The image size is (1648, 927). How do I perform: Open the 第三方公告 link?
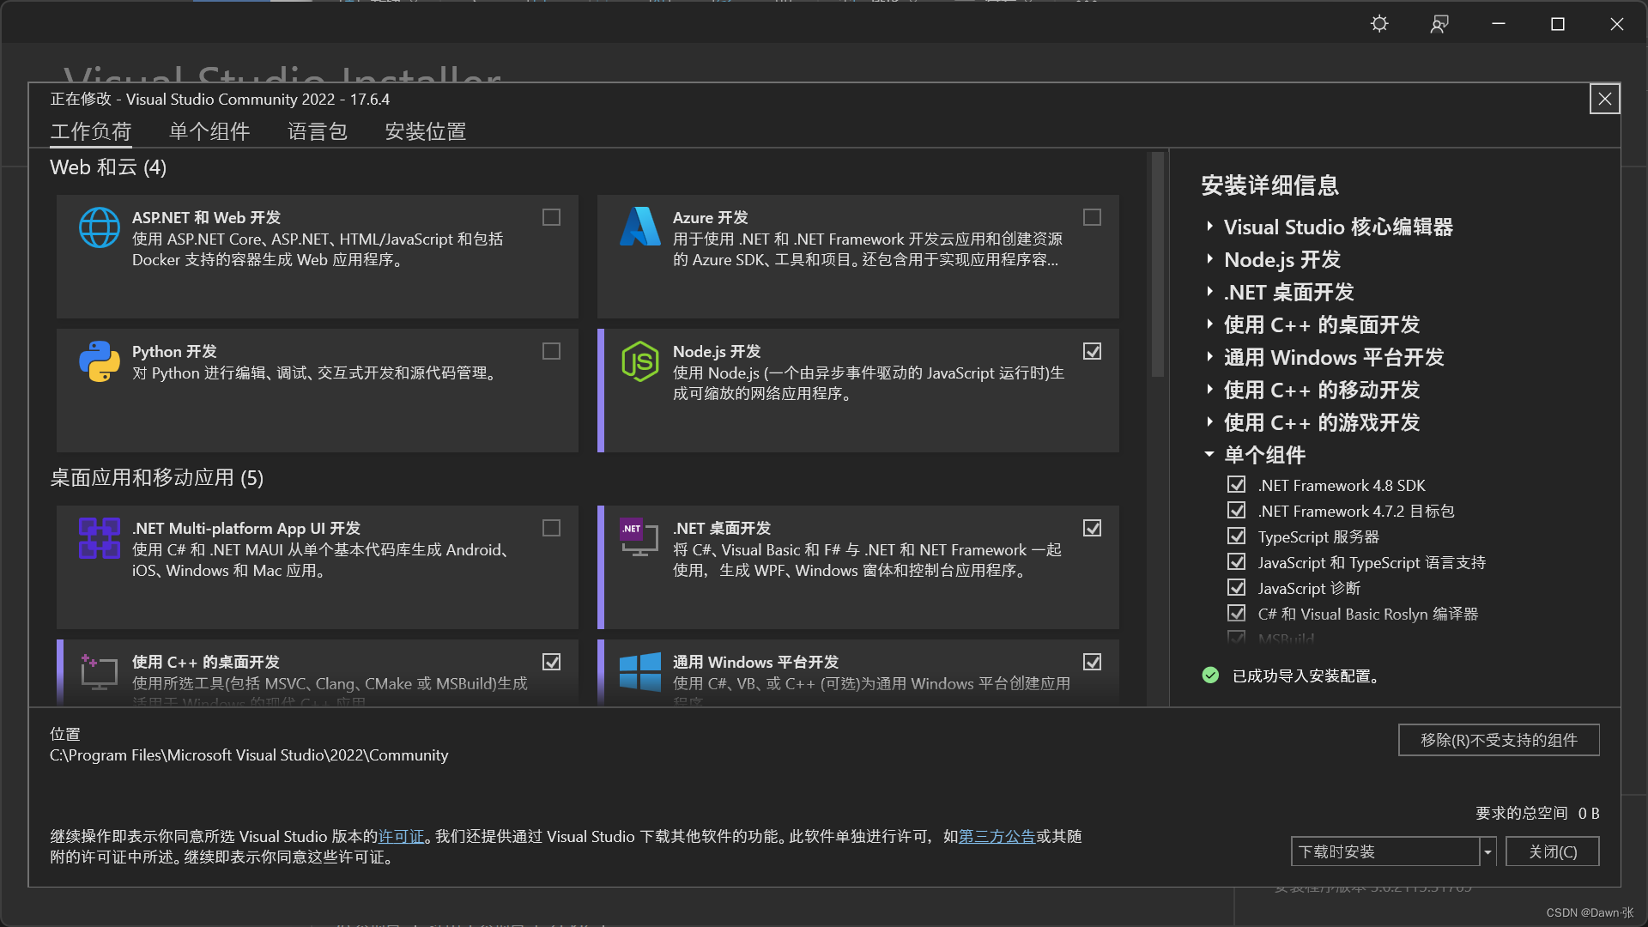[997, 836]
